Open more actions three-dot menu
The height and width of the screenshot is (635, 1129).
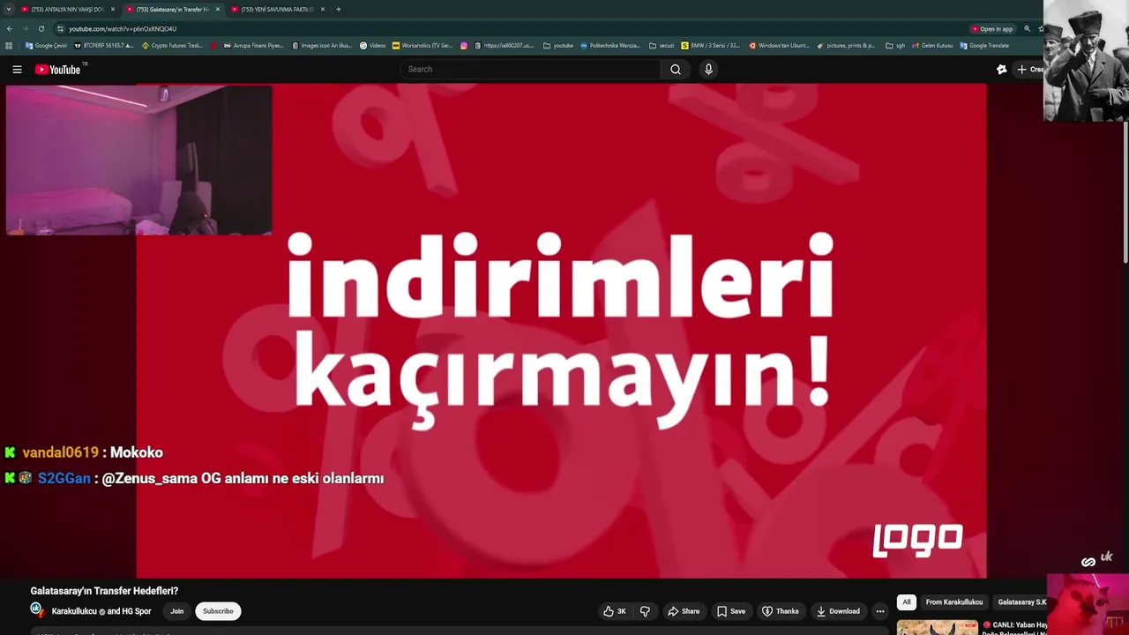click(x=879, y=611)
